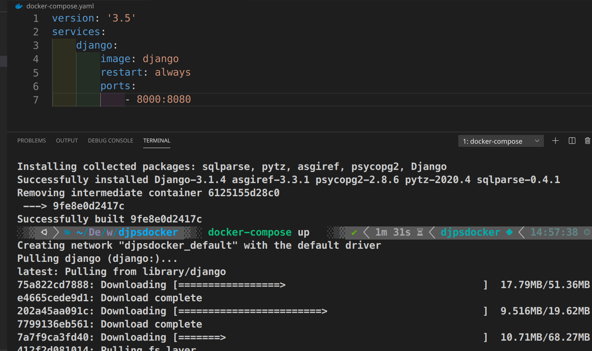Click the 'Successfully built 9fe8e0d2417c' line
The height and width of the screenshot is (351, 592).
109,219
